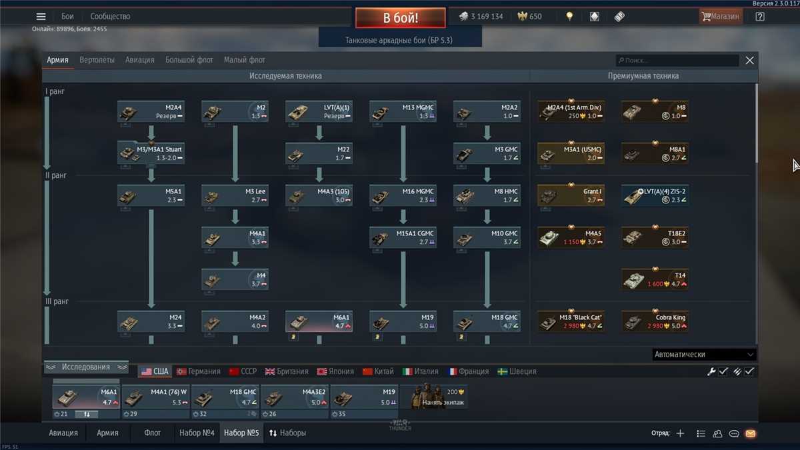Screen dimensions: 800x450
Task: Select the СССР nation tab
Action: pyautogui.click(x=243, y=371)
